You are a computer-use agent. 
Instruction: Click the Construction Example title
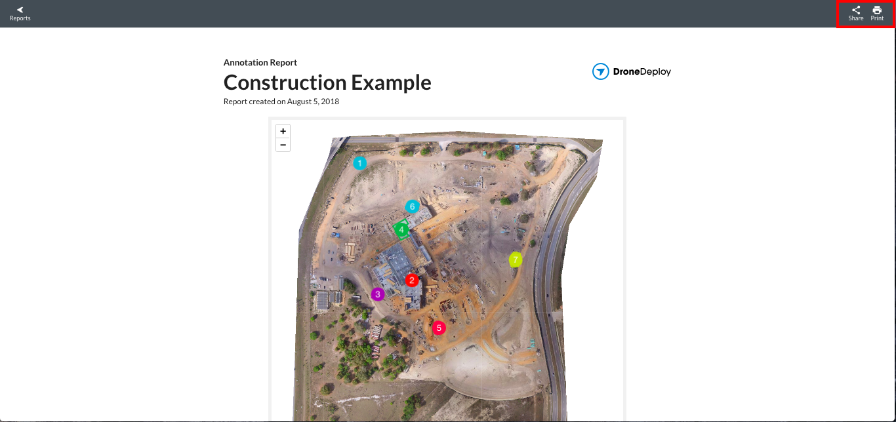click(327, 83)
